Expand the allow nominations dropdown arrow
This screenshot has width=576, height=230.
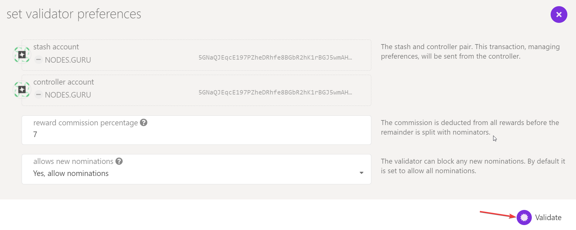click(361, 173)
